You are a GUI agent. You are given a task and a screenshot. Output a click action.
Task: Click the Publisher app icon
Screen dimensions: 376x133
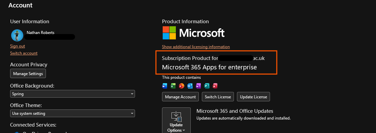(207, 86)
